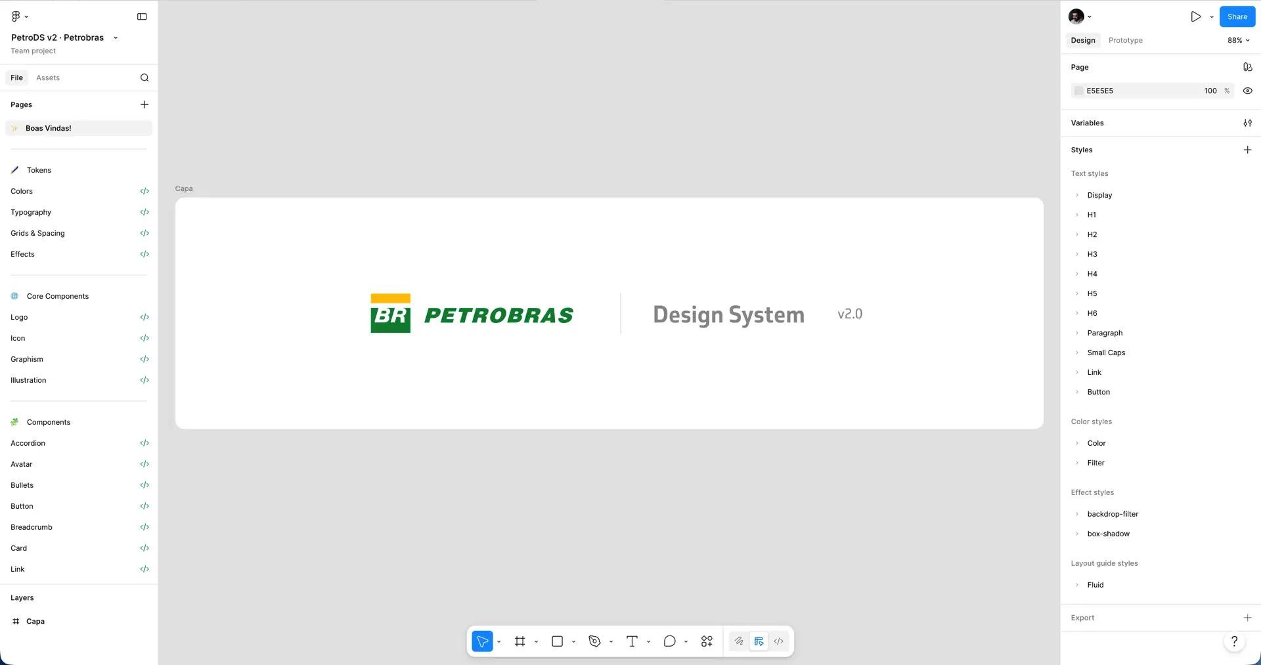The image size is (1261, 665).
Task: Open code icon next to Accordion page
Action: [144, 443]
